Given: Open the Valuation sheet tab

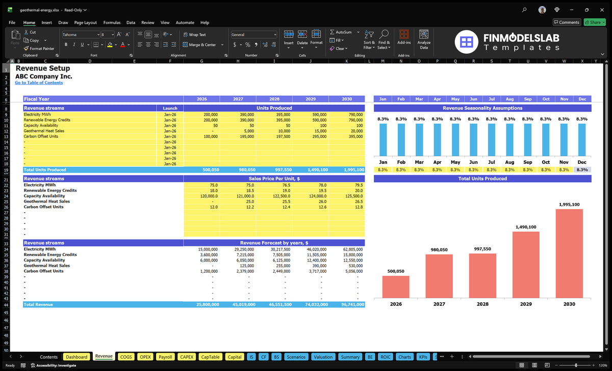Looking at the screenshot, I should (x=323, y=357).
